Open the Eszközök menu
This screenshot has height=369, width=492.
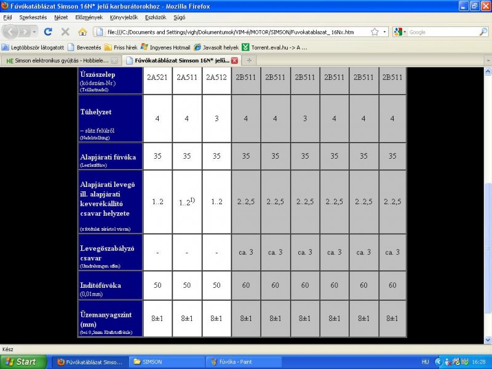coord(156,17)
